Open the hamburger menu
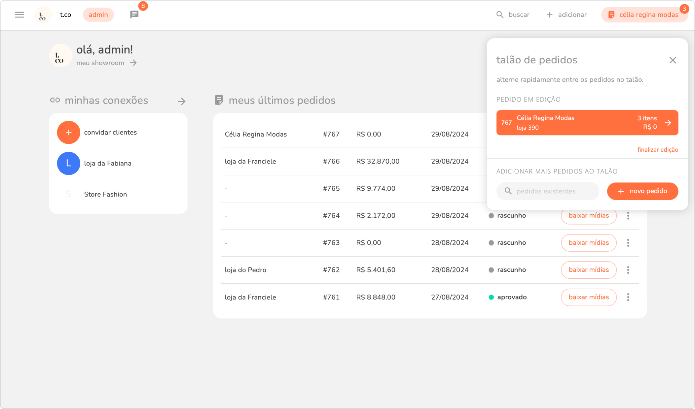The width and height of the screenshot is (695, 409). tap(19, 15)
